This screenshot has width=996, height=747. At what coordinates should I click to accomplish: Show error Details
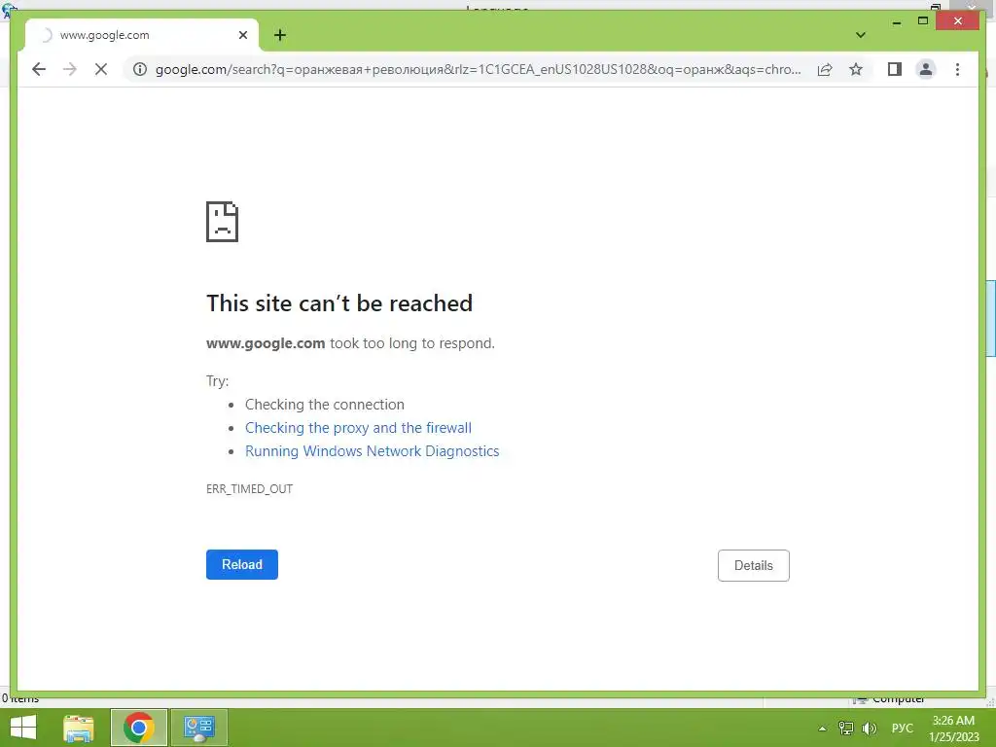click(x=754, y=565)
